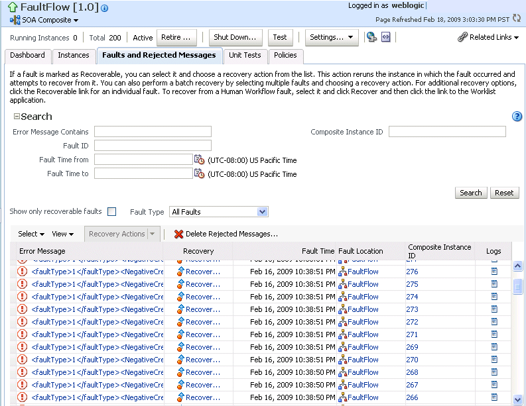Open calendar picker for Fault Time to
The width and height of the screenshot is (526, 406).
pyautogui.click(x=199, y=174)
